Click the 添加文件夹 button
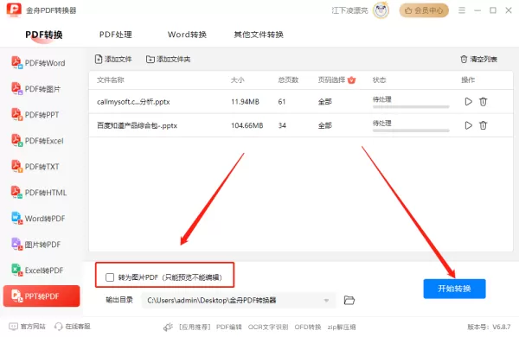 (x=168, y=60)
